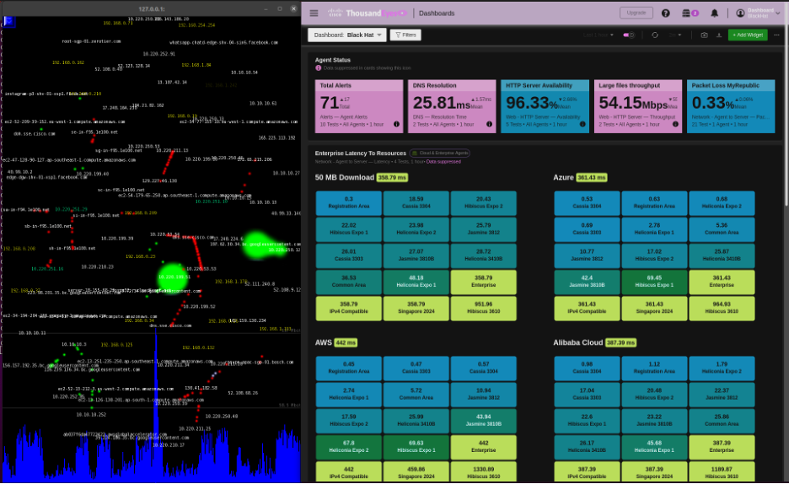Open the notifications bell
The width and height of the screenshot is (789, 484).
[x=715, y=13]
